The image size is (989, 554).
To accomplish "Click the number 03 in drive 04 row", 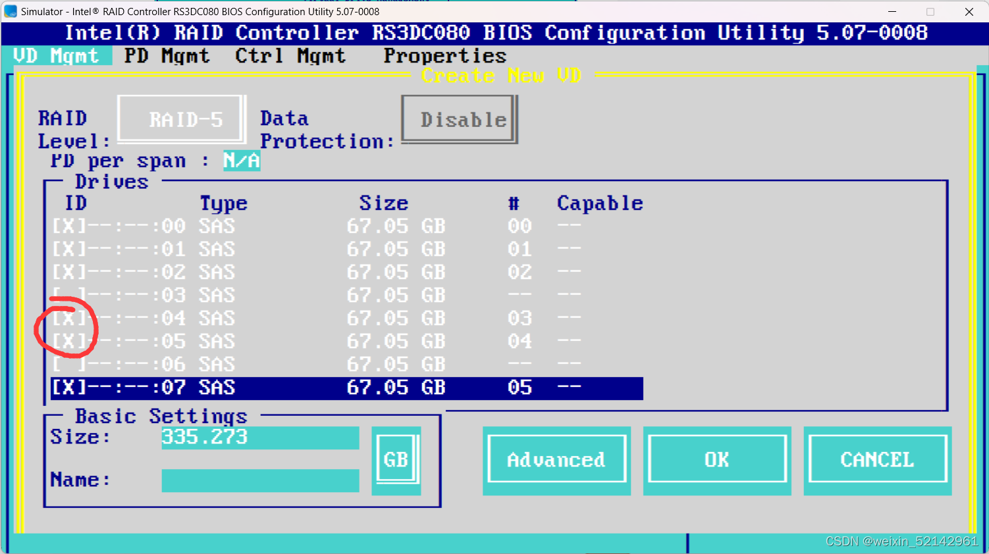I will coord(520,318).
